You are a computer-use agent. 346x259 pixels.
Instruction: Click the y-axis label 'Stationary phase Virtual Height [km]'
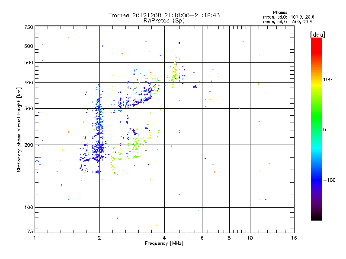click(x=19, y=129)
